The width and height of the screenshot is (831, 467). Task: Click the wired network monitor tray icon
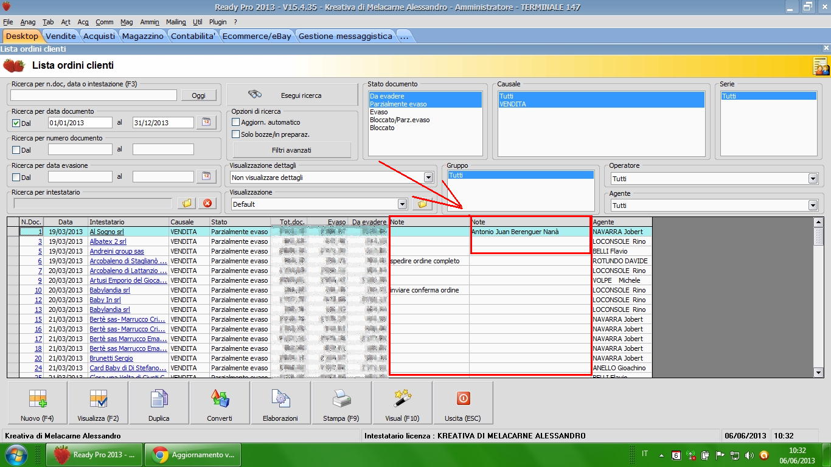pyautogui.click(x=734, y=455)
